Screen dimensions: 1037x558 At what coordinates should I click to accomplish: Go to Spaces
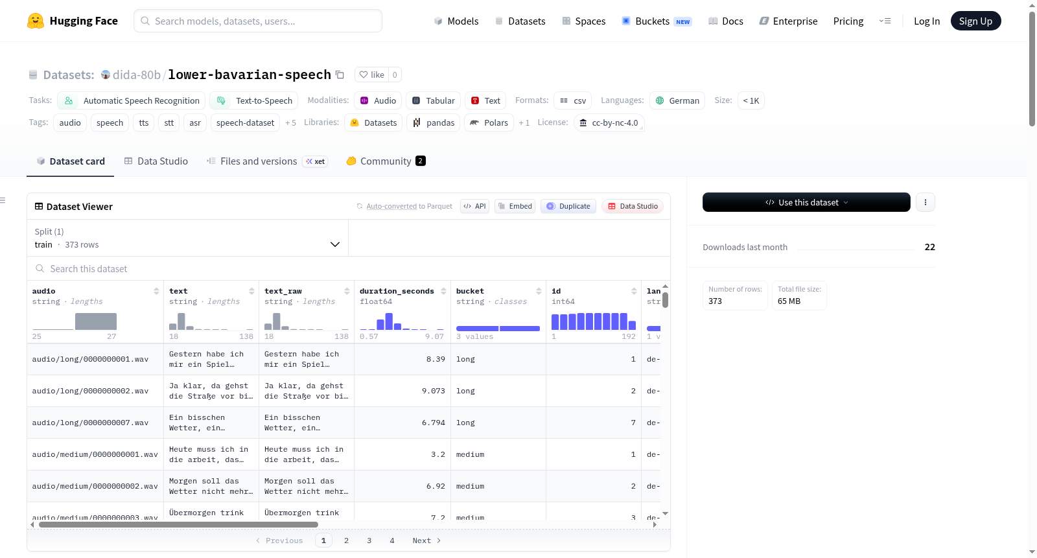583,21
